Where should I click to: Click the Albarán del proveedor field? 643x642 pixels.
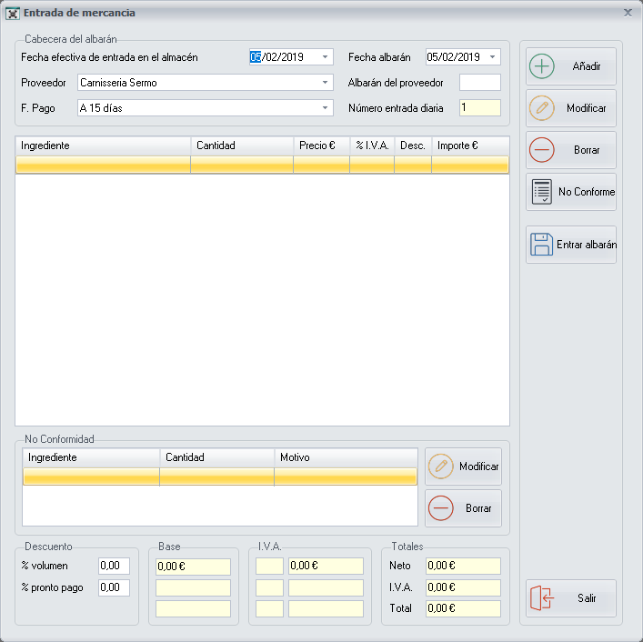pos(479,83)
